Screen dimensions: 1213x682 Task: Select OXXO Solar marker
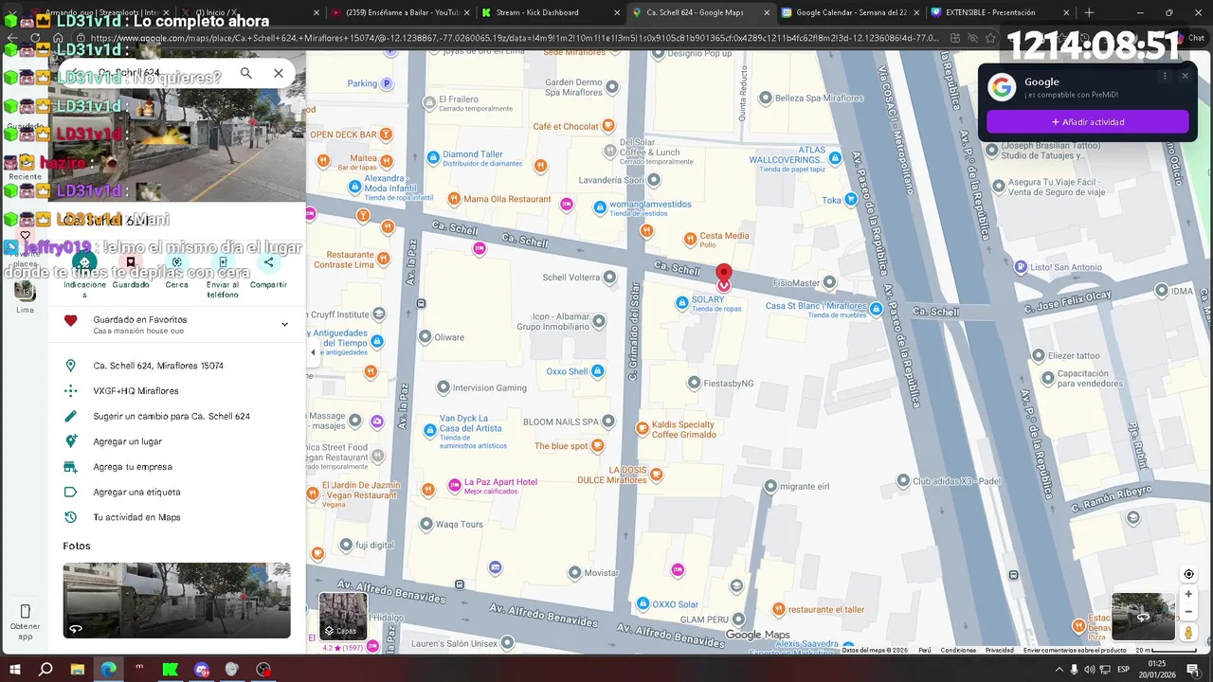(643, 603)
